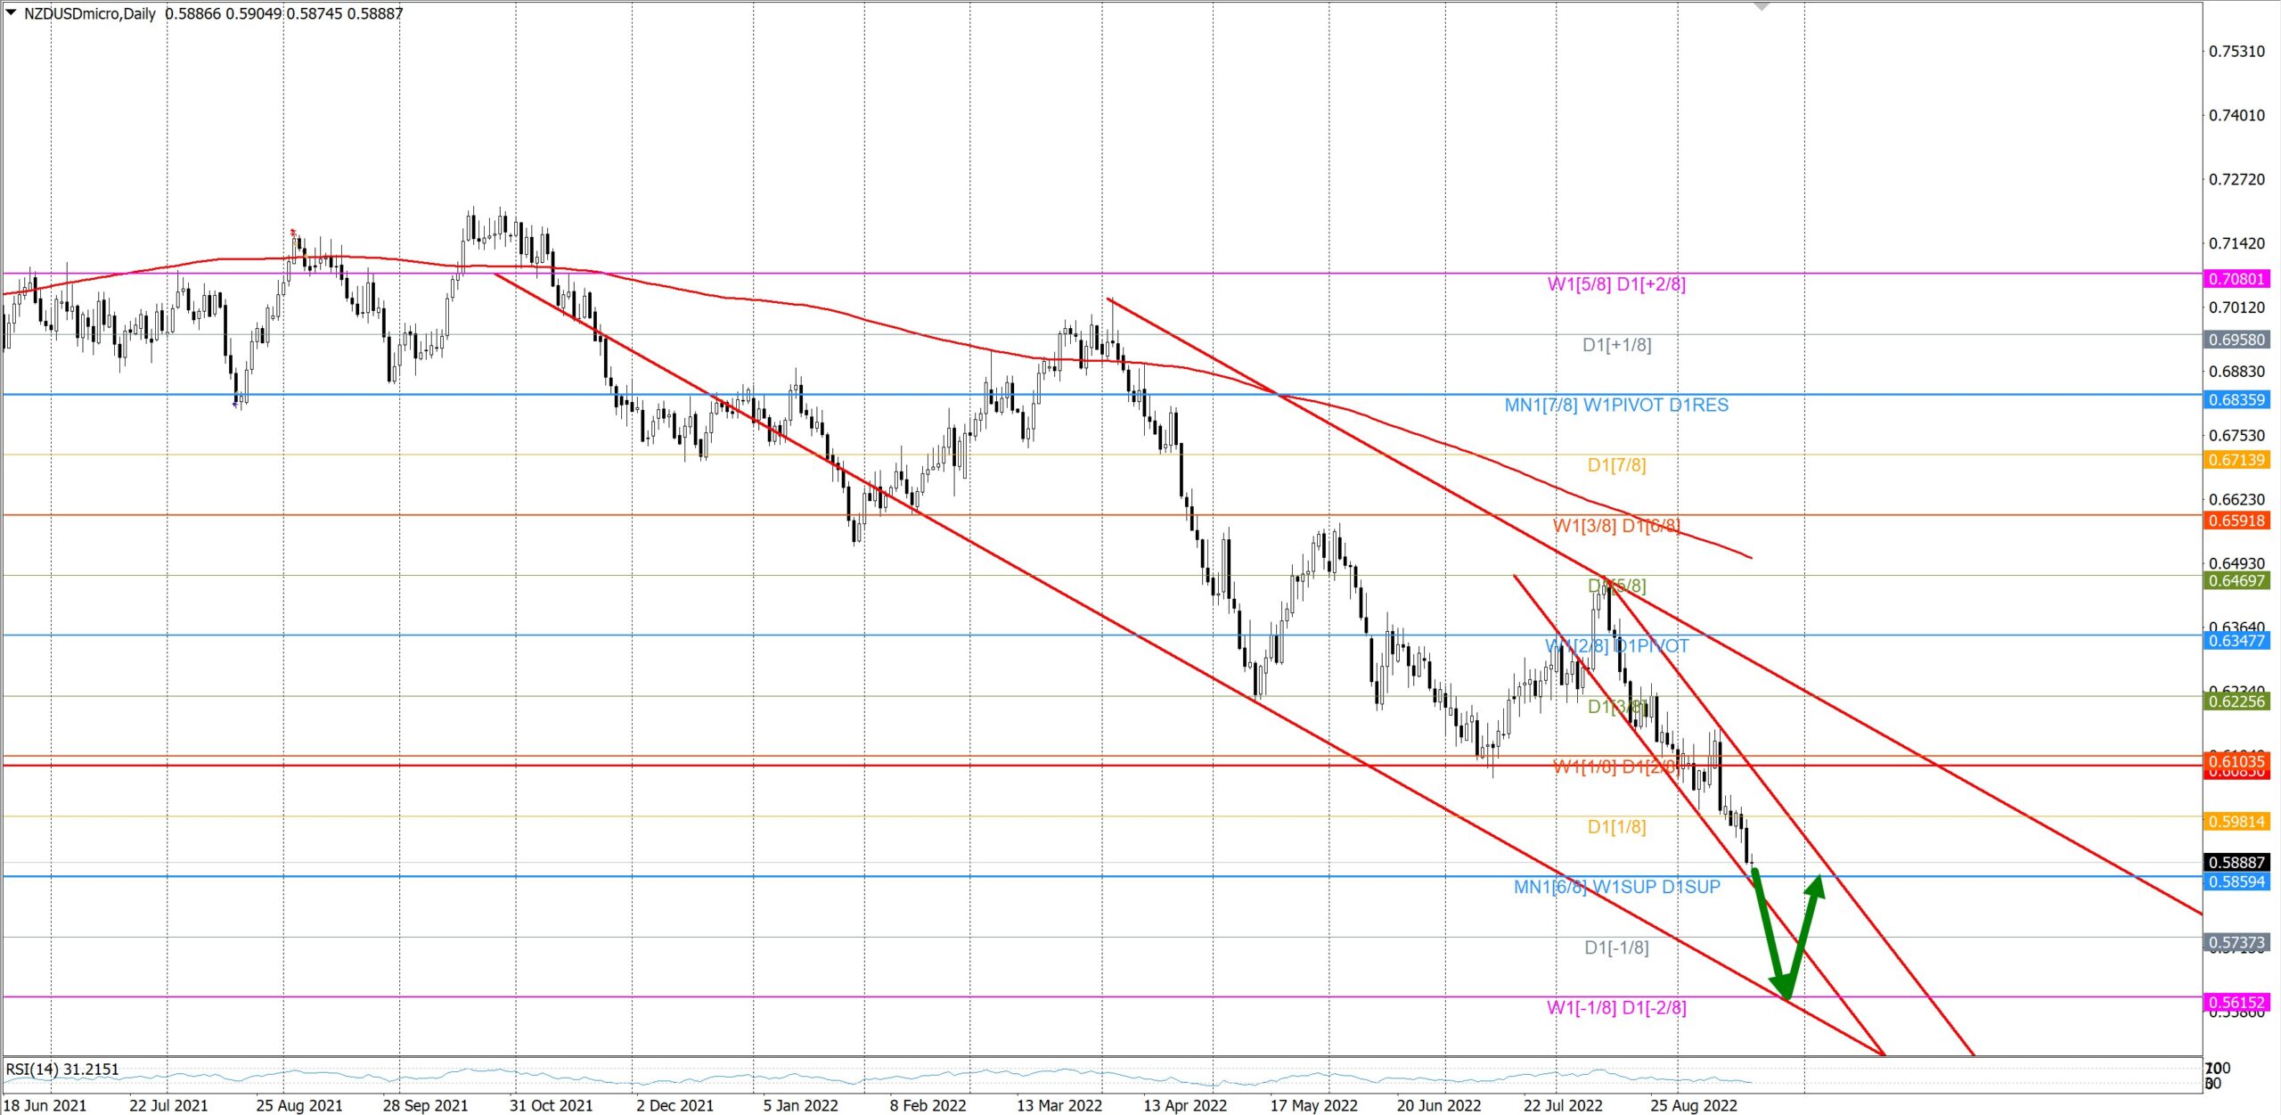Click the magenta 0.70801 price label

point(2236,279)
